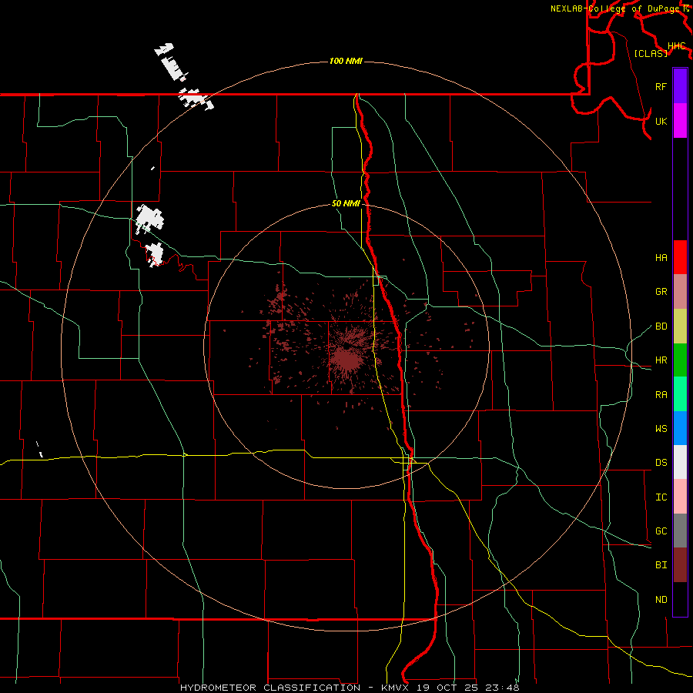Click the DS legend label
Image resolution: width=693 pixels, height=693 pixels.
pos(661,463)
